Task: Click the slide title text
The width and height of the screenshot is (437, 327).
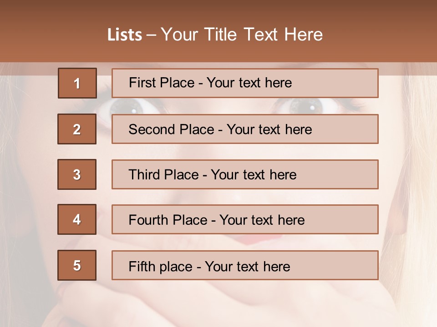Action: (x=215, y=35)
